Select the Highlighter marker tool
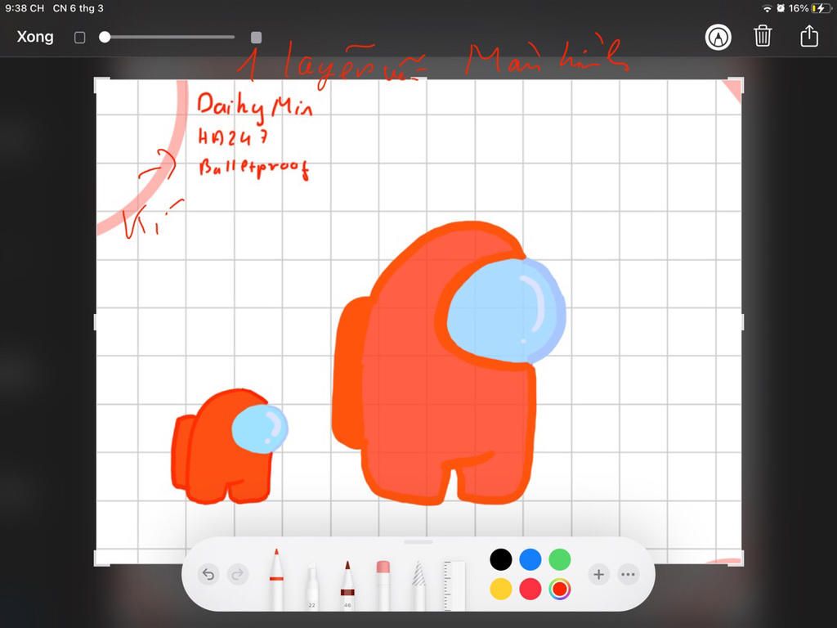The image size is (837, 628). coord(312,586)
